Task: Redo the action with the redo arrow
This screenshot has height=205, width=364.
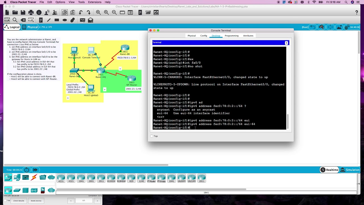Action: pyautogui.click(x=88, y=13)
